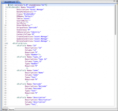Screen dimensions: 118x111
Task: Switch to the Design tab
Action: [x=5, y=110]
